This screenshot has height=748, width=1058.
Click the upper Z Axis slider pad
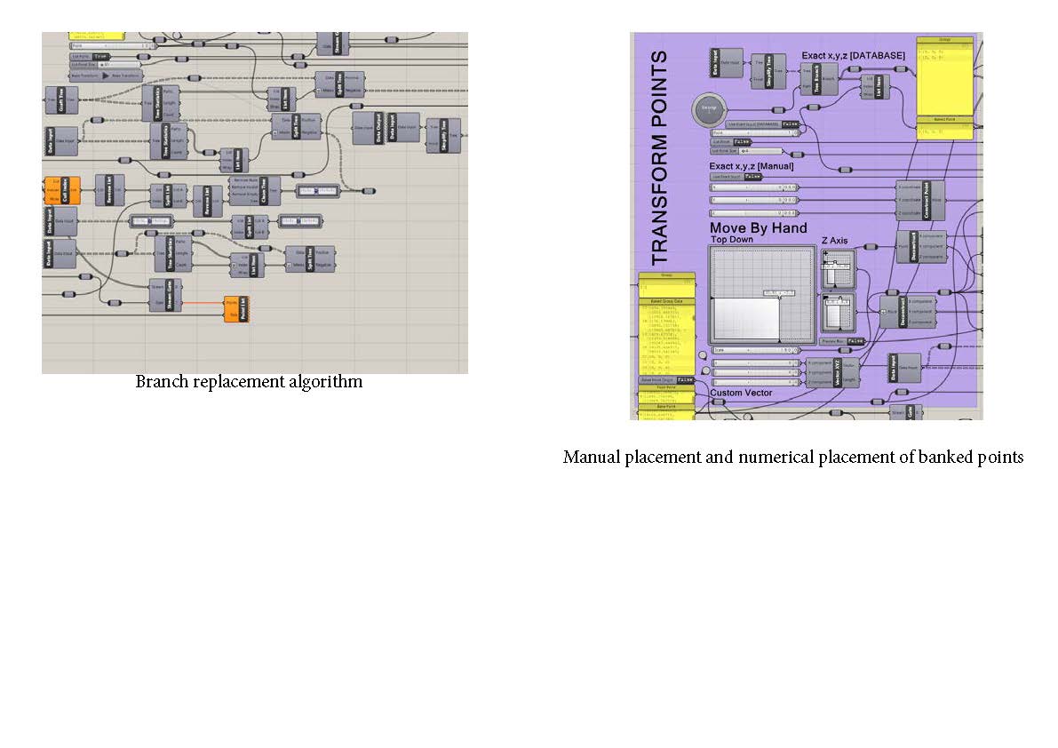[838, 268]
